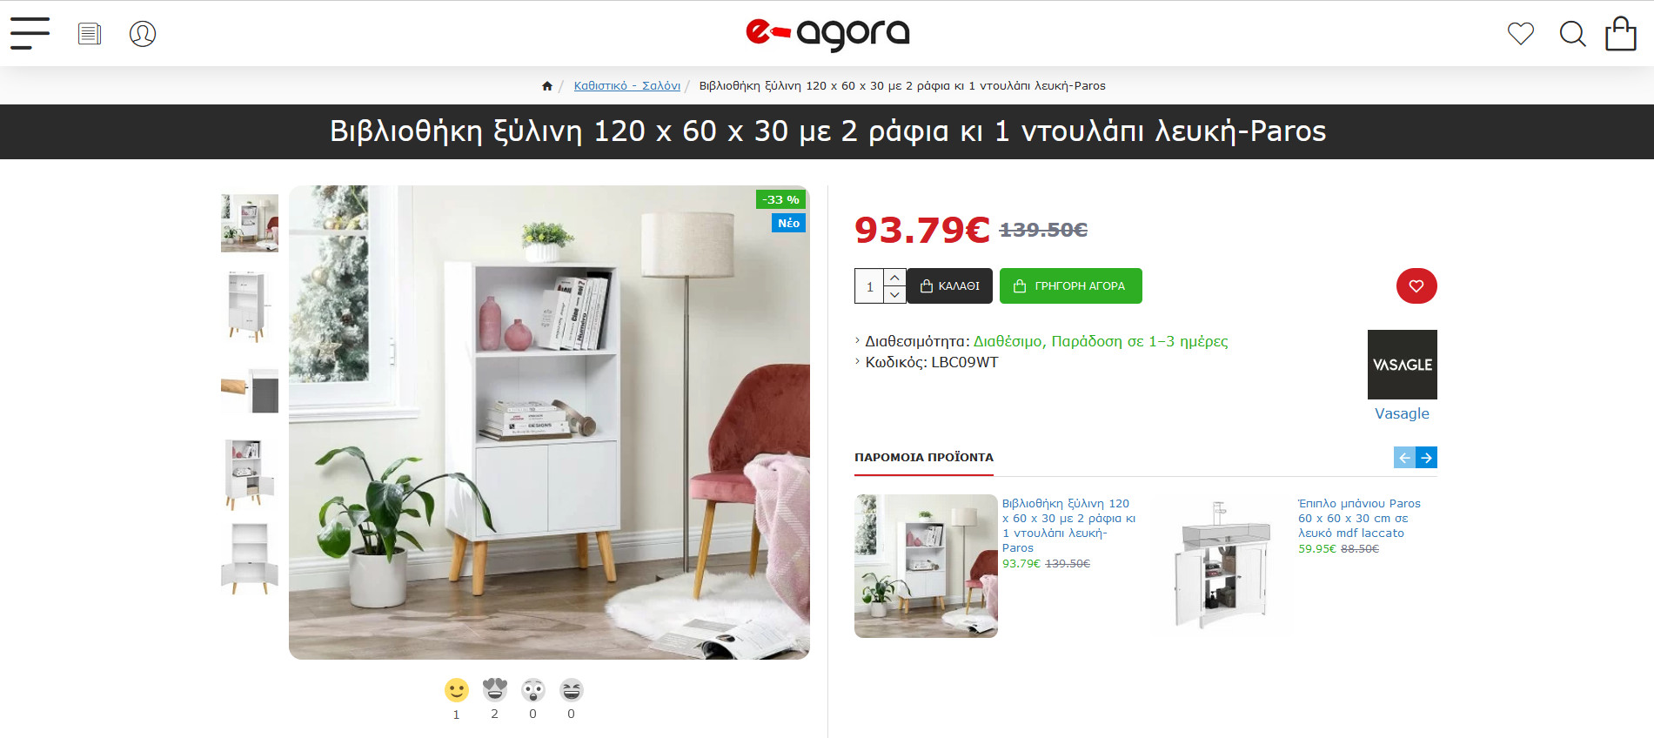
Task: Go to home via breadcrumb house icon
Action: coord(547,85)
